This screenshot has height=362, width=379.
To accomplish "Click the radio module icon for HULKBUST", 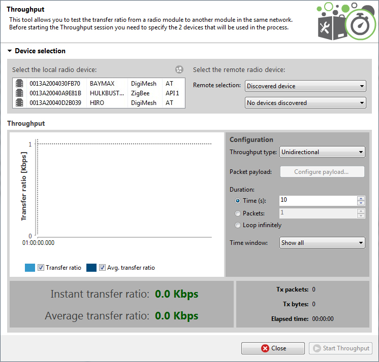I will pyautogui.click(x=19, y=93).
